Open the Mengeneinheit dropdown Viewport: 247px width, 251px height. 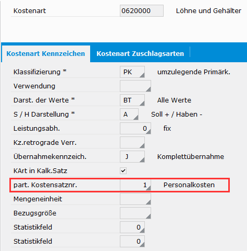click(x=135, y=199)
